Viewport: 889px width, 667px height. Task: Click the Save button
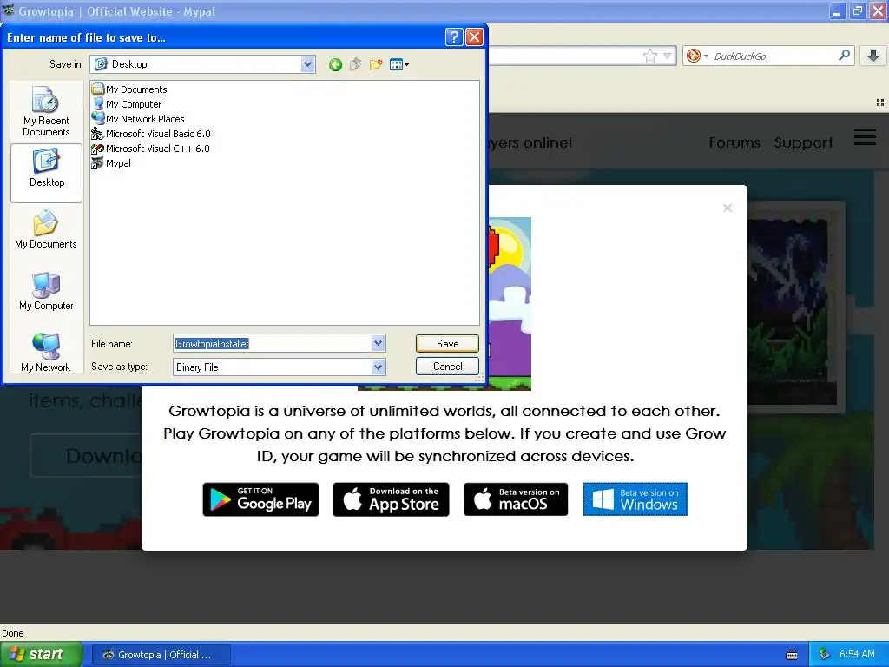[447, 343]
